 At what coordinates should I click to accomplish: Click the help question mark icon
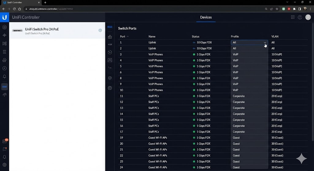pos(300,17)
